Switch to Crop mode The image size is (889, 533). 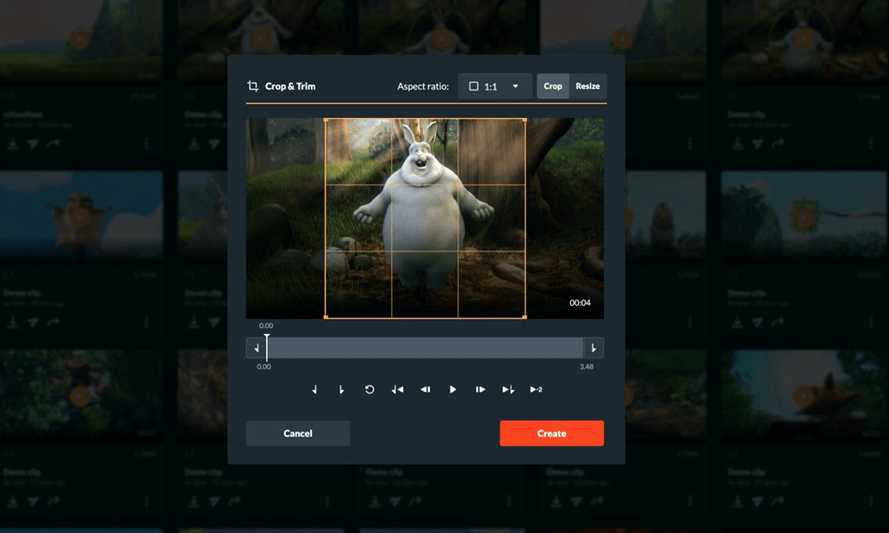(552, 86)
